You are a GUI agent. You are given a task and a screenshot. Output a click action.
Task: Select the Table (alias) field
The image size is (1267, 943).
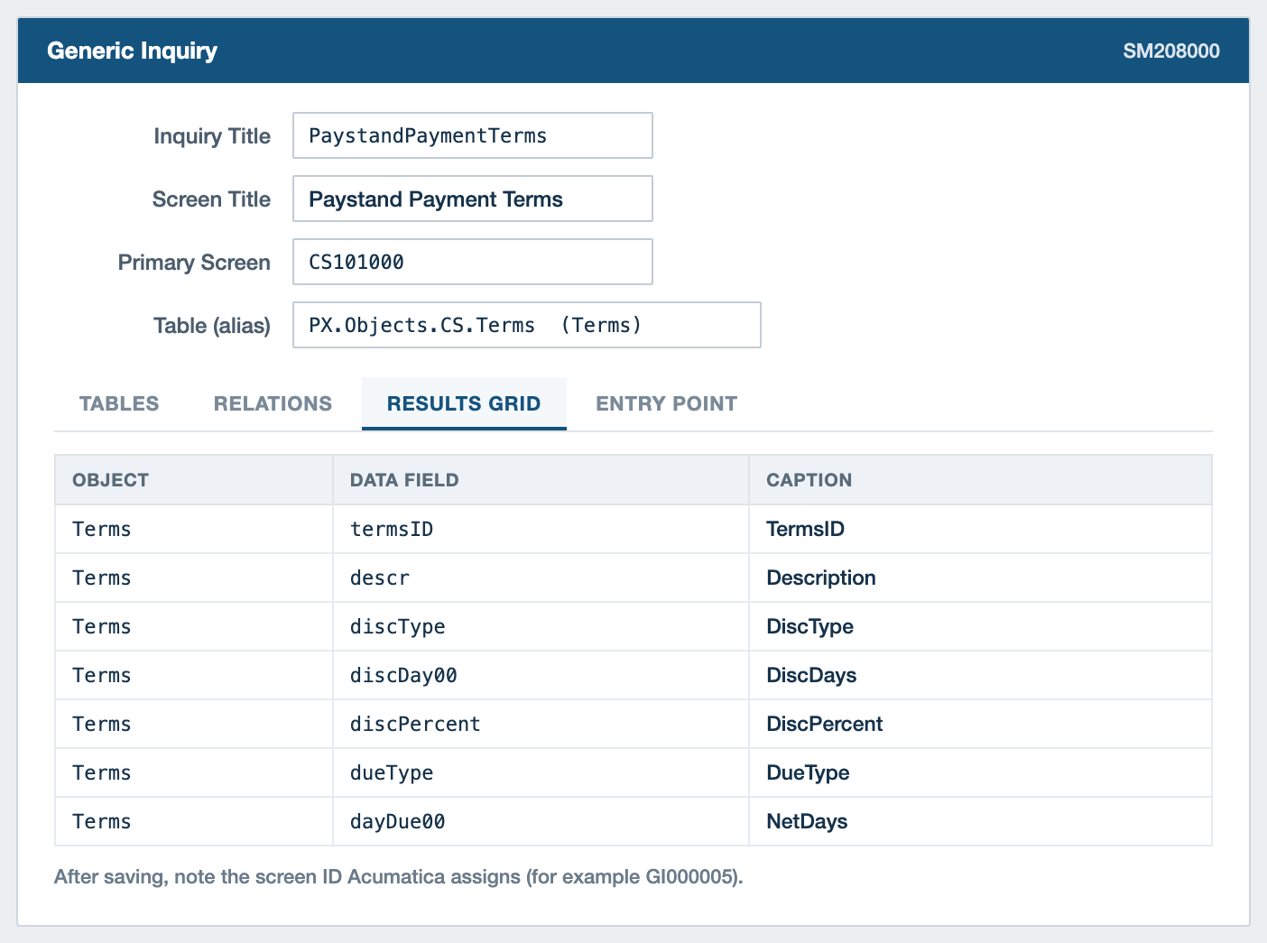[526, 325]
